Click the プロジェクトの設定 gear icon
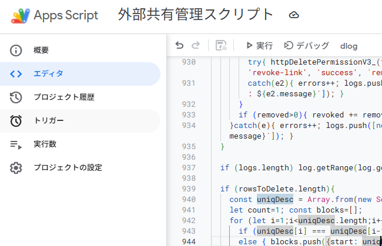This screenshot has height=246, width=382. [x=16, y=168]
